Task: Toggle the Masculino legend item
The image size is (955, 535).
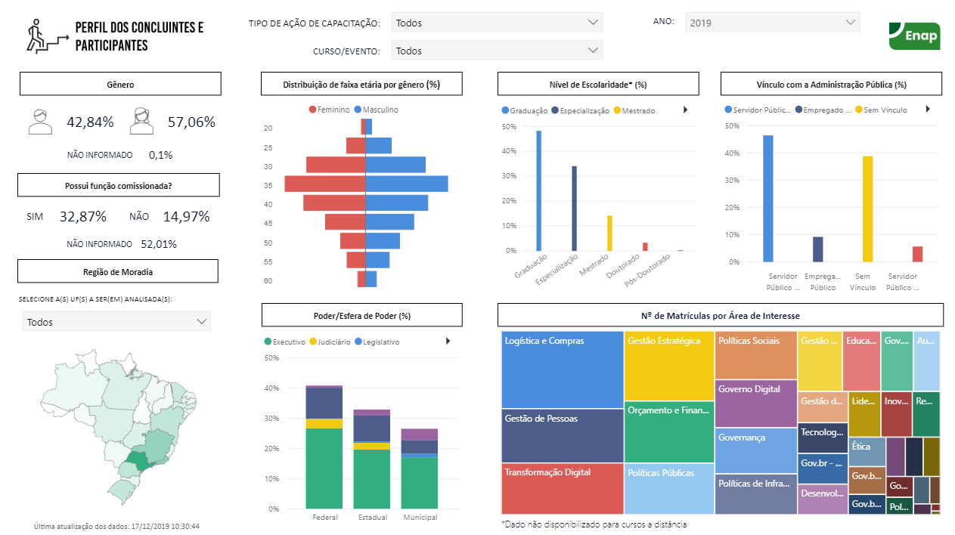Action: [375, 110]
